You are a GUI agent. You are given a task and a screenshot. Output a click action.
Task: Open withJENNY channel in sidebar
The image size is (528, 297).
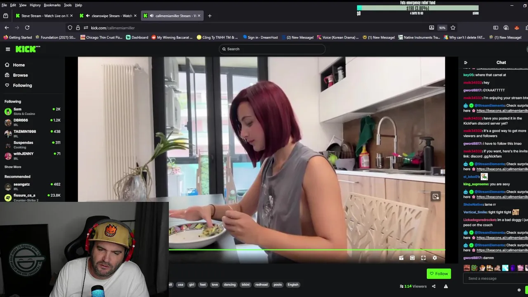(33, 156)
